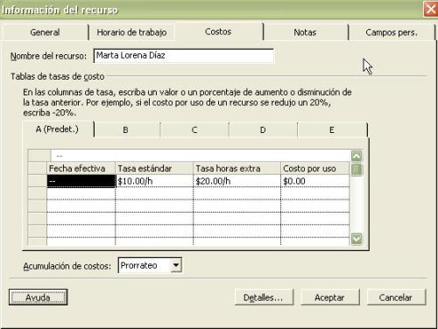The width and height of the screenshot is (438, 329).
Task: Select the $20.00/h overtime rate cell
Action: pos(237,181)
